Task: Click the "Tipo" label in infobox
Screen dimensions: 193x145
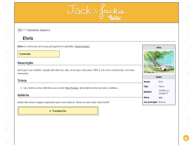Action: point(146,86)
